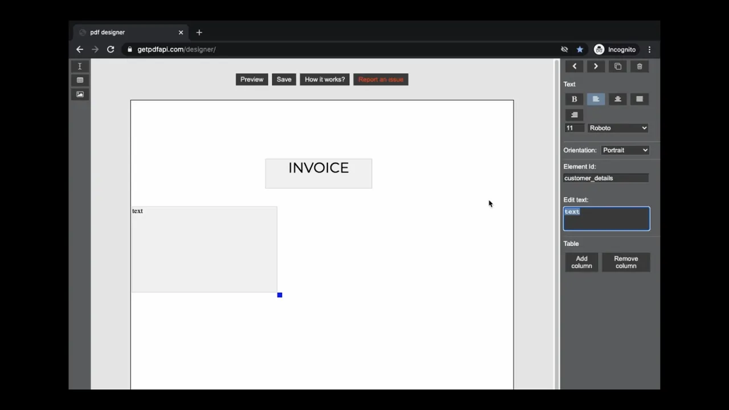Click the tracking blocked eye icon
The height and width of the screenshot is (410, 729).
(564, 50)
